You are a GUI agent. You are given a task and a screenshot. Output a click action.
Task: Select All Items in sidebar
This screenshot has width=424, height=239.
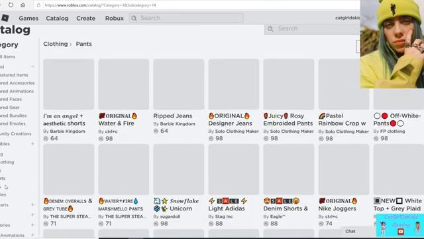[7, 56]
